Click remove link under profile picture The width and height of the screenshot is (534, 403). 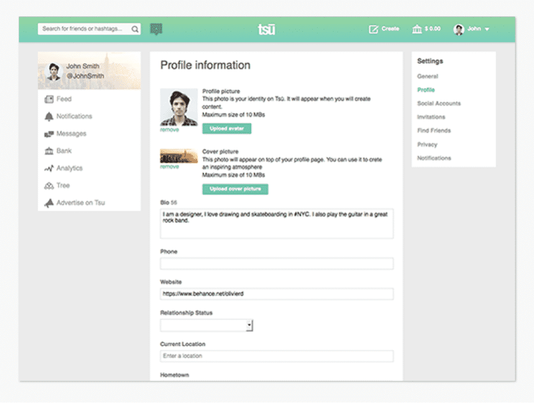[x=169, y=130]
